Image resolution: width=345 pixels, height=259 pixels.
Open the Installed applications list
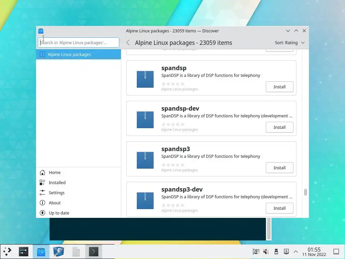pyautogui.click(x=79, y=182)
